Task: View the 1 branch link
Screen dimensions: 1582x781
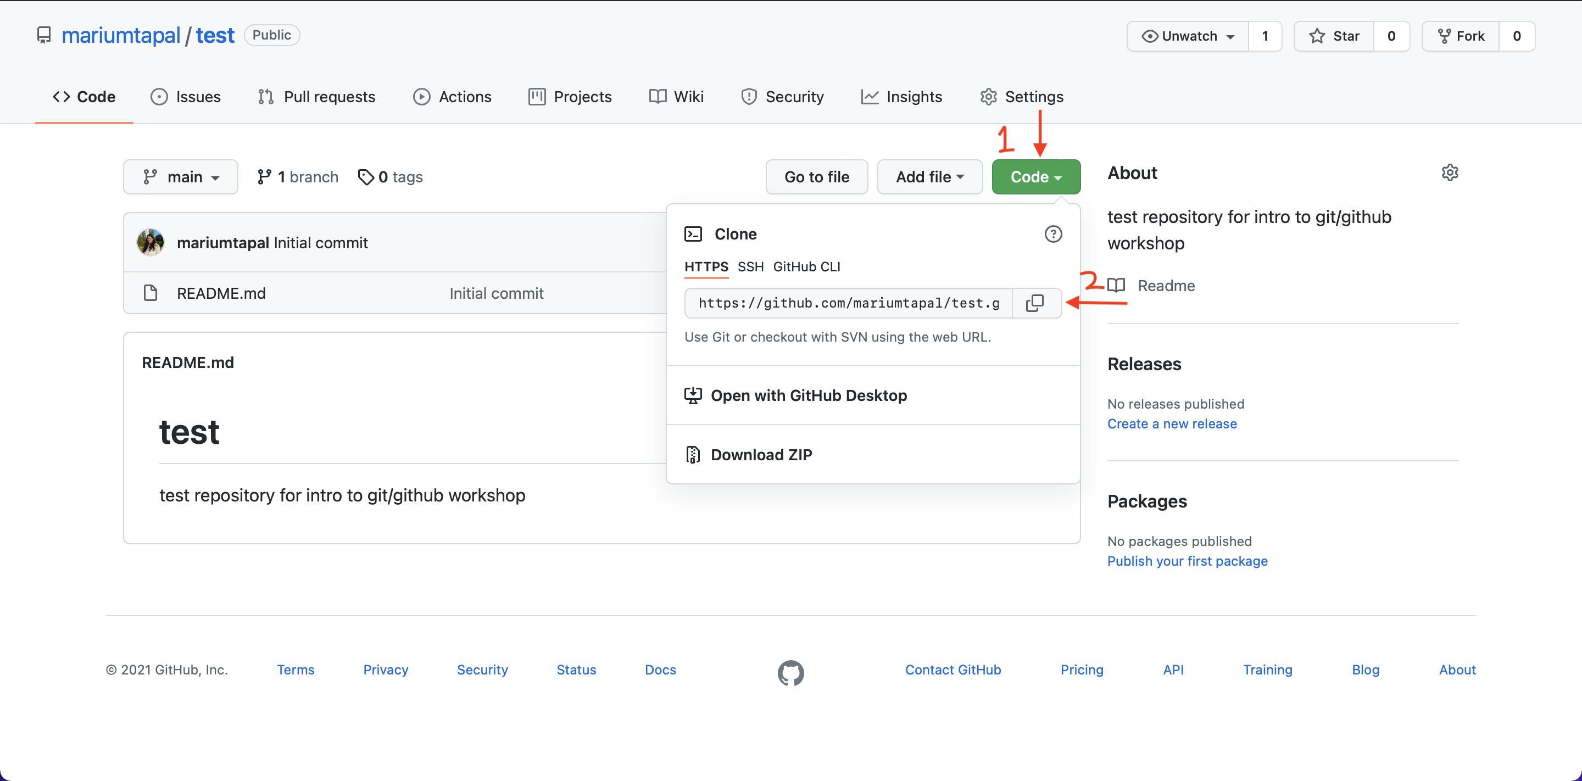Action: pos(298,177)
